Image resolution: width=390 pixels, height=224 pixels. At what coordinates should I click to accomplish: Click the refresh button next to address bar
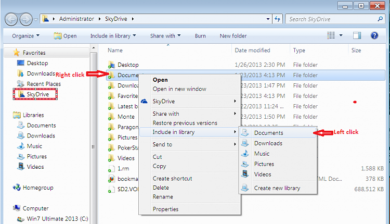(x=277, y=19)
